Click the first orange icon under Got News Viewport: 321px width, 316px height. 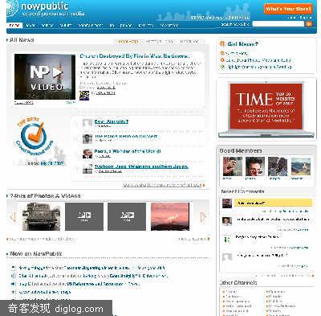[221, 53]
